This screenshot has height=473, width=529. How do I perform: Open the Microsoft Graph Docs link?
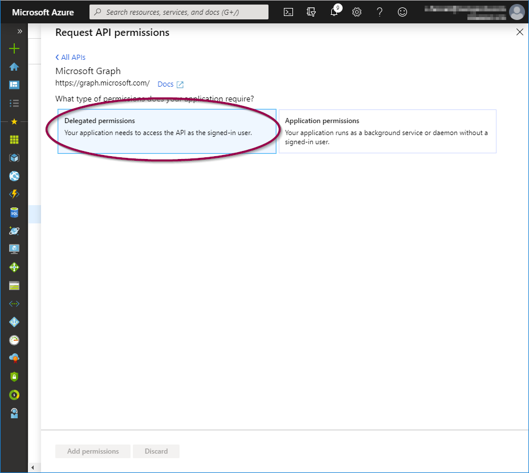click(170, 84)
